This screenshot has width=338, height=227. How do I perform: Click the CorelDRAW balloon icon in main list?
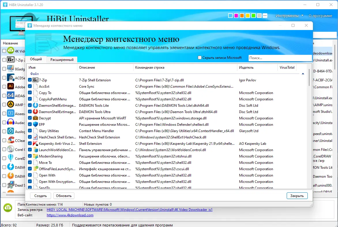click(x=11, y=158)
